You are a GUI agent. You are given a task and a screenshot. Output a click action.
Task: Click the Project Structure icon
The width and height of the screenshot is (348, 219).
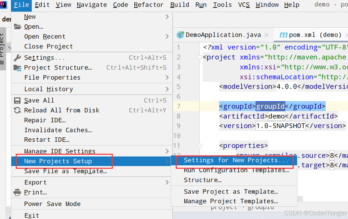tap(17, 68)
